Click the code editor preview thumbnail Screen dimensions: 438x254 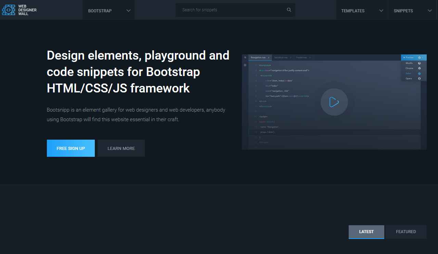point(334,102)
